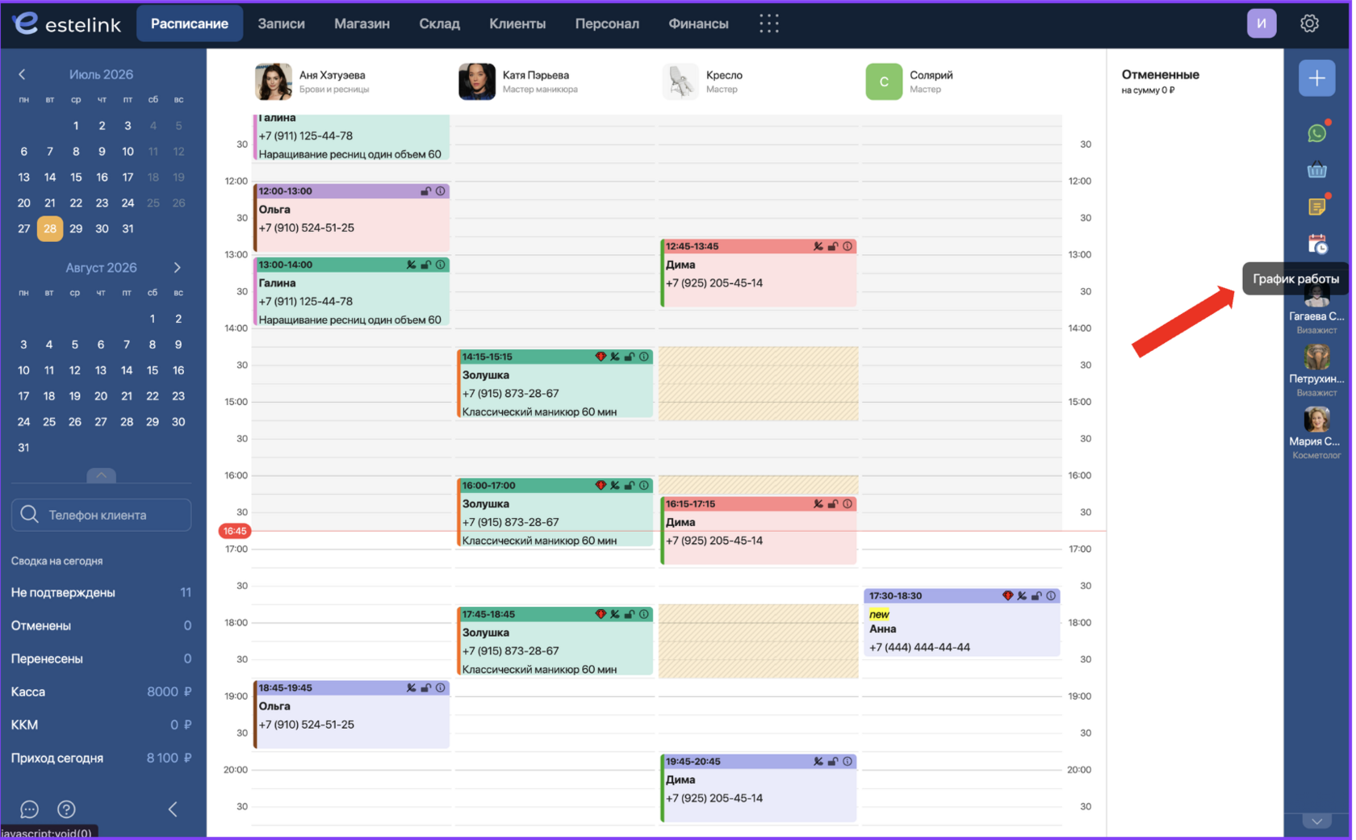This screenshot has width=1356, height=840.
Task: Go to previous month in calendar
Action: pyautogui.click(x=23, y=74)
